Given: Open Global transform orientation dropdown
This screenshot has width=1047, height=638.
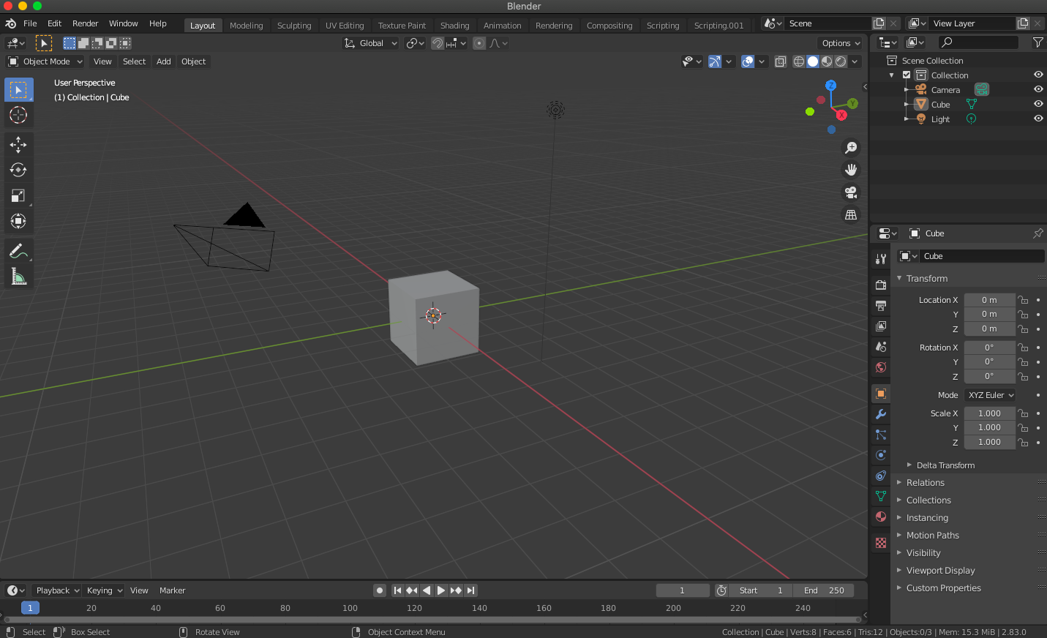Looking at the screenshot, I should (371, 43).
